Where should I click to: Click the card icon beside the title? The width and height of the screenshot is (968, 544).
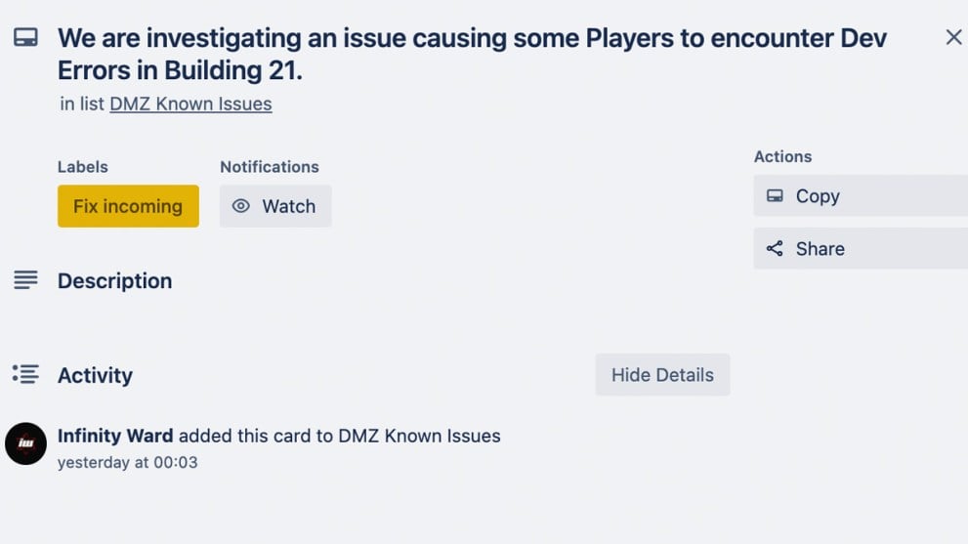click(x=25, y=38)
